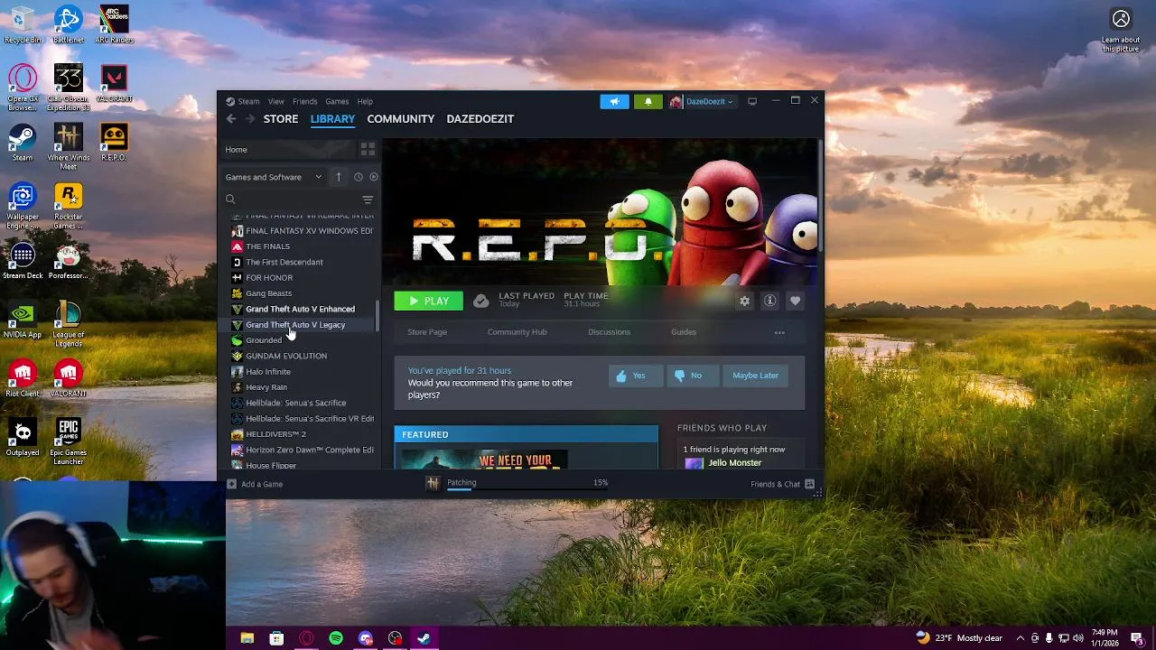The image size is (1156, 650).
Task: Open the Steam menu
Action: [x=248, y=101]
